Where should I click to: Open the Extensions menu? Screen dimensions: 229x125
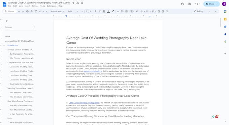[52, 6]
